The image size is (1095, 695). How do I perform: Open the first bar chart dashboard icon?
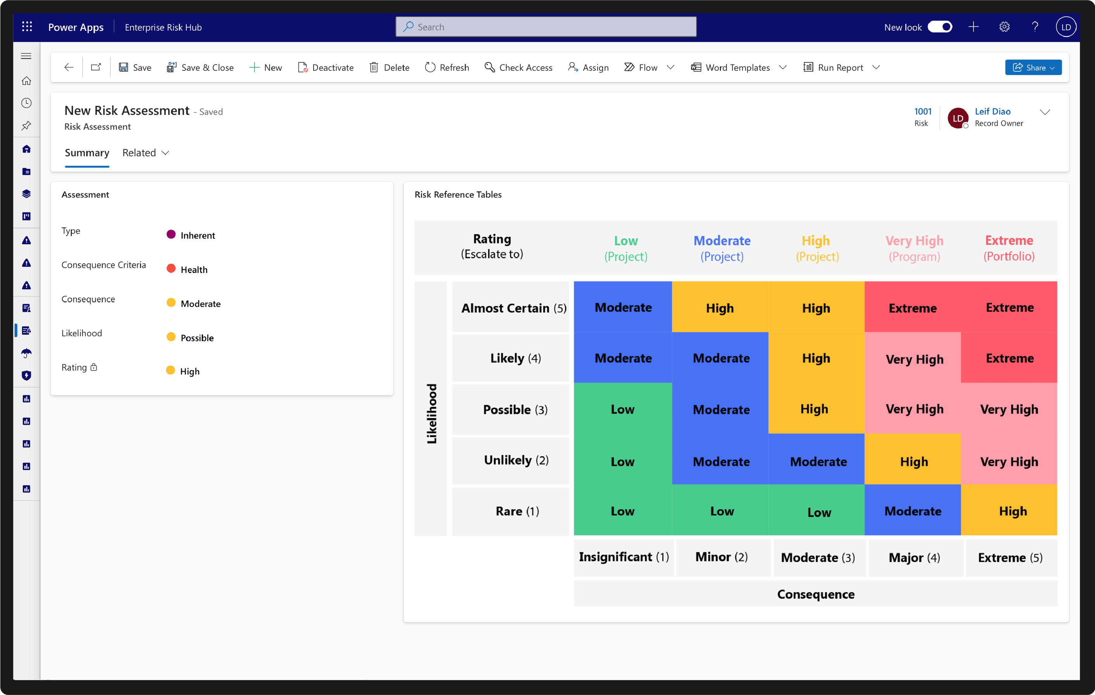pos(26,399)
